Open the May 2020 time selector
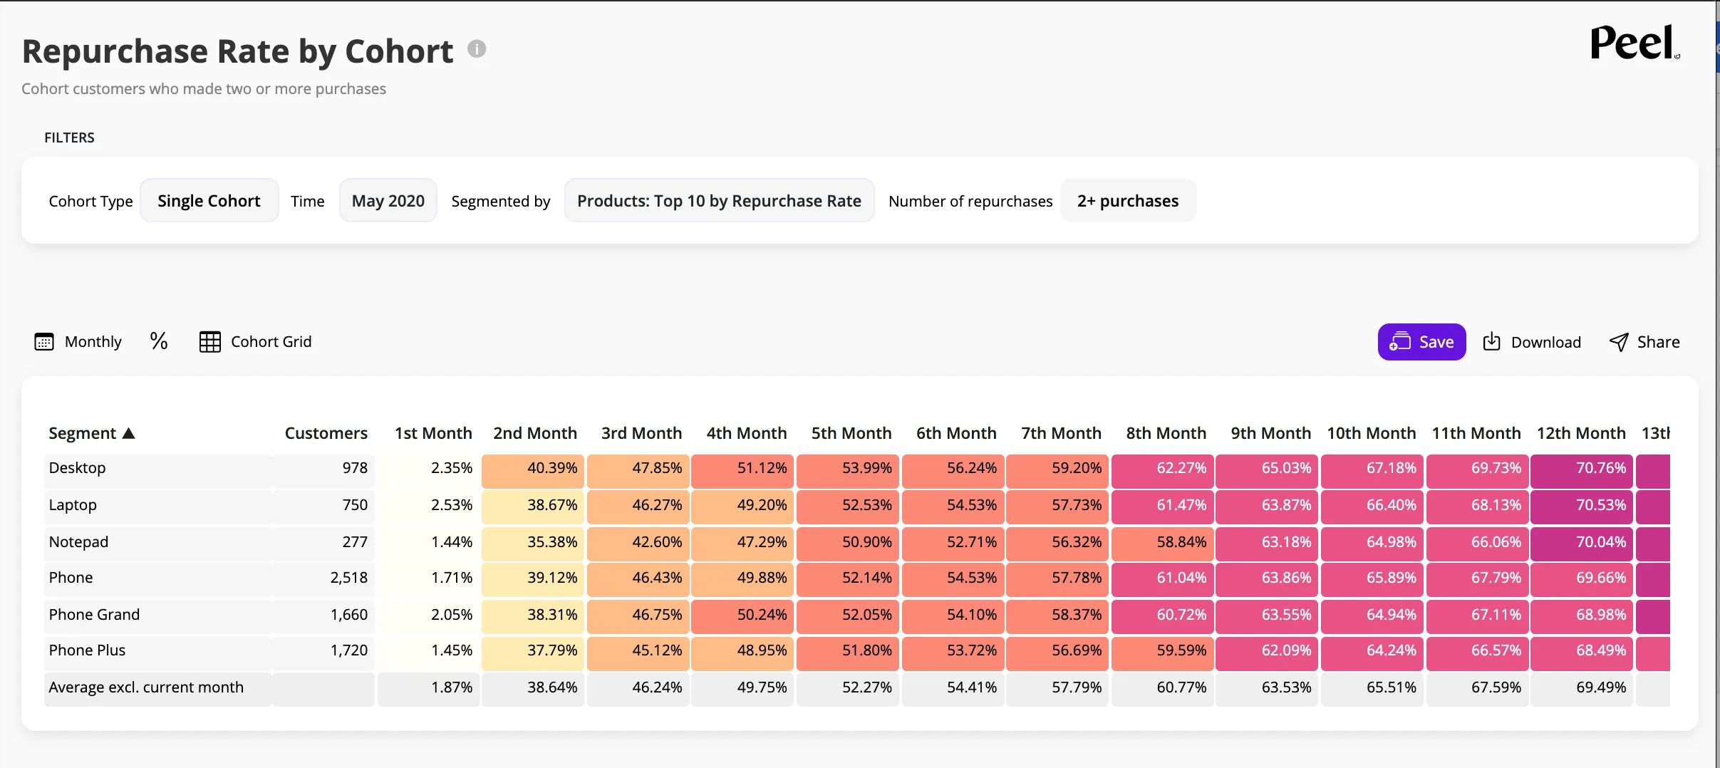1720x768 pixels. click(388, 201)
